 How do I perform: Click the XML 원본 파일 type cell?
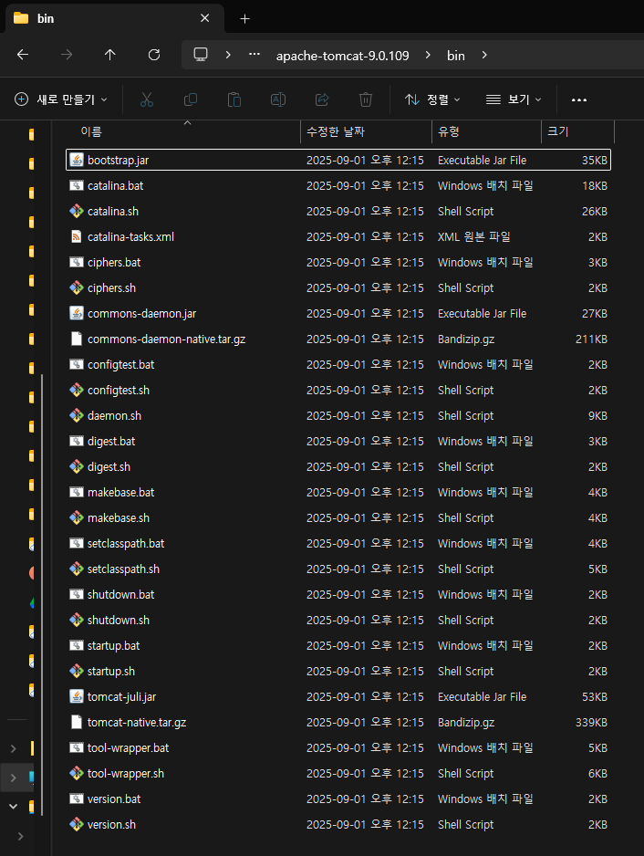click(x=474, y=237)
